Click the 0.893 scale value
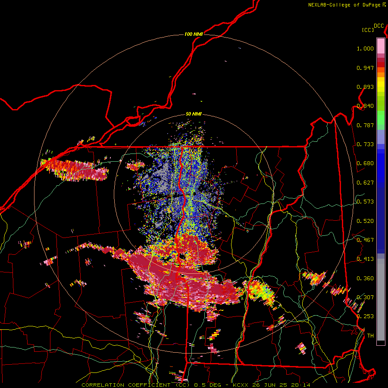The width and height of the screenshot is (388, 388). tap(365, 87)
